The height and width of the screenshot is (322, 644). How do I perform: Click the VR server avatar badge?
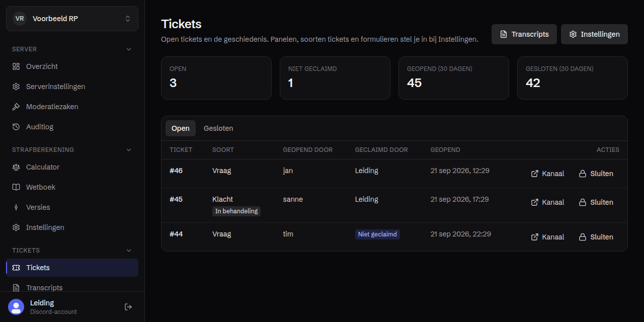[x=20, y=19]
